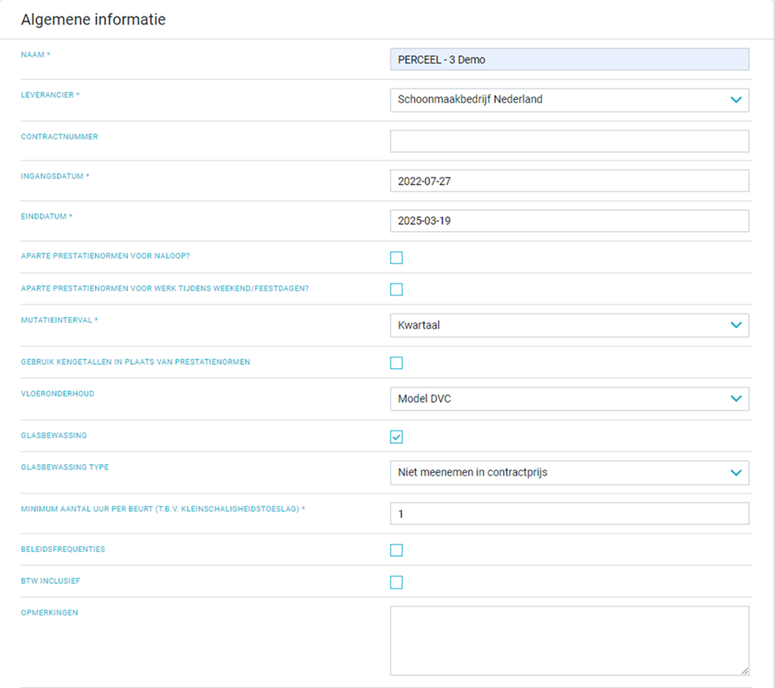Enable aparte prestatienormen voor naloop checkbox
Viewport: 775px width, 688px height.
396,257
